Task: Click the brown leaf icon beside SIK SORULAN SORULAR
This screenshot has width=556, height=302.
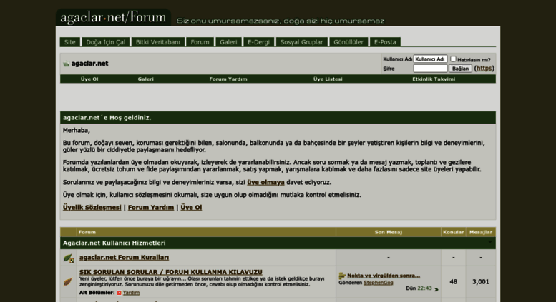Action: point(68,282)
